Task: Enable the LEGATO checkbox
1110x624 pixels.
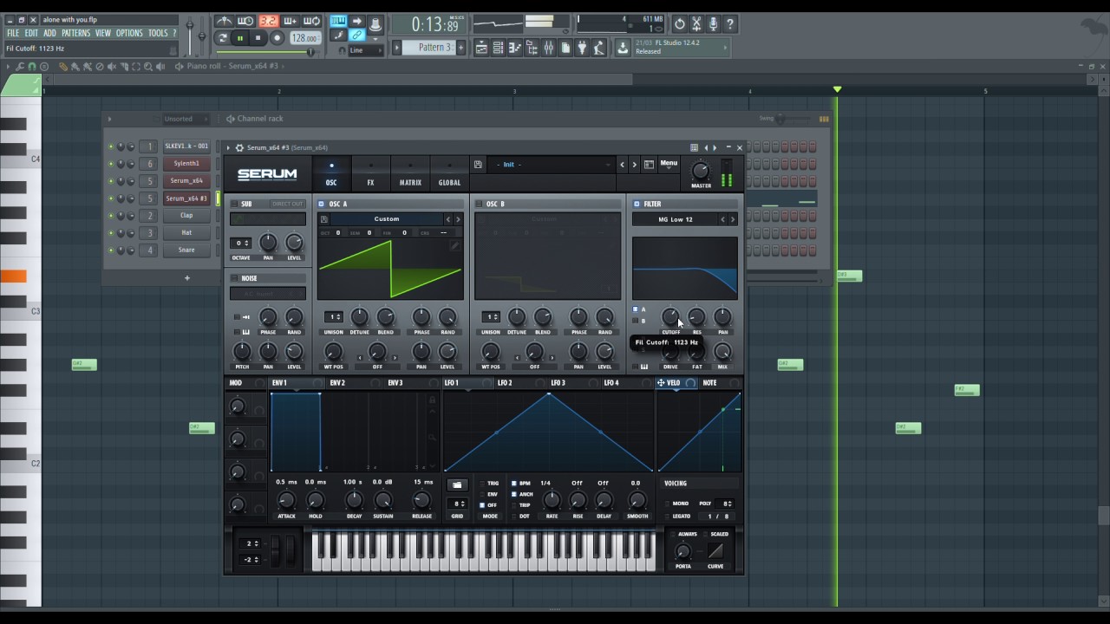Action: pyautogui.click(x=667, y=516)
